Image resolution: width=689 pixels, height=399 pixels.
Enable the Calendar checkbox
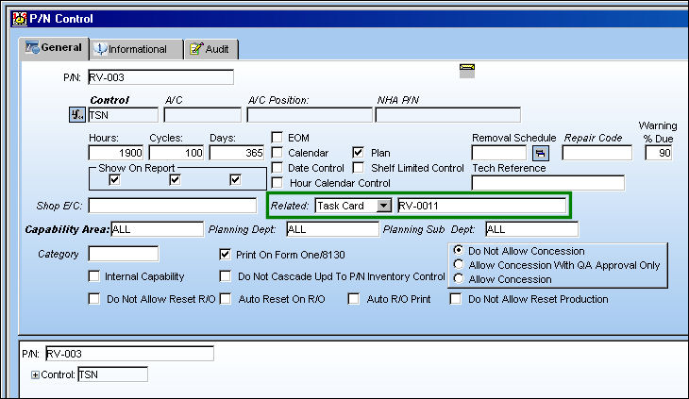pyautogui.click(x=277, y=153)
